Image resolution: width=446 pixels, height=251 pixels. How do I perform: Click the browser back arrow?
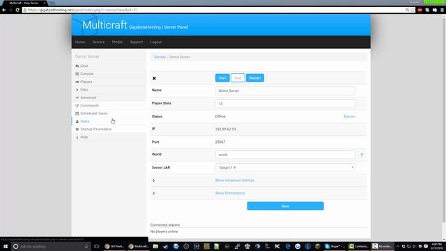(4, 10)
